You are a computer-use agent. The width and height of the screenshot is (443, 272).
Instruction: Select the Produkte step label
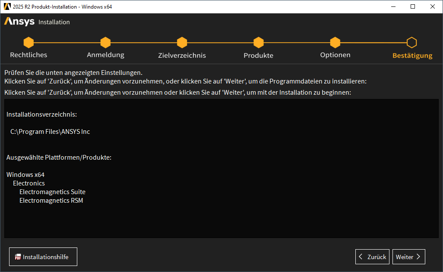(x=259, y=55)
